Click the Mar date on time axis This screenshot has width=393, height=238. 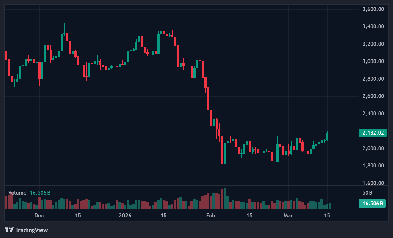click(x=288, y=216)
